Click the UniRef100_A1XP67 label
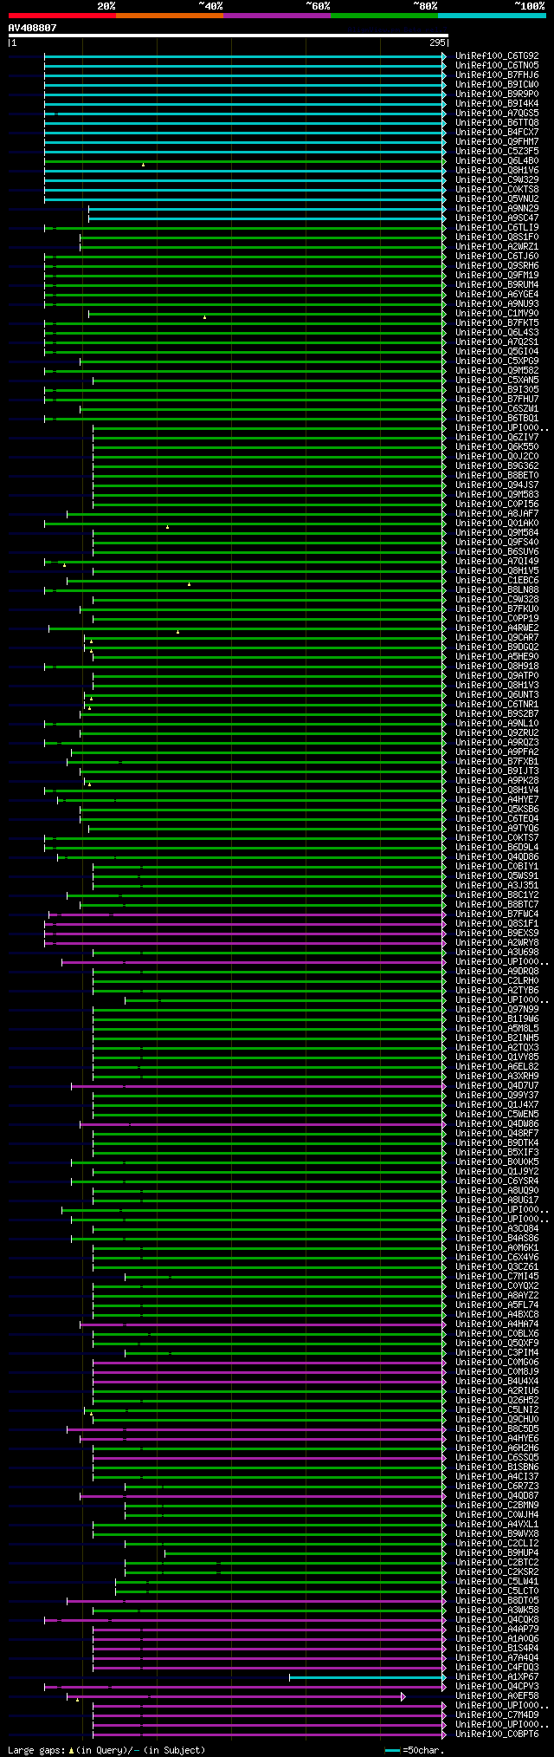The height and width of the screenshot is (1757, 554). [x=497, y=1677]
